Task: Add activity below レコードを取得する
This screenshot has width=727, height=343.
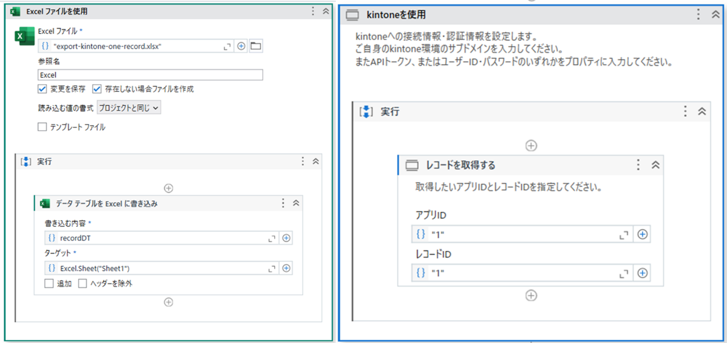Action: 531,295
